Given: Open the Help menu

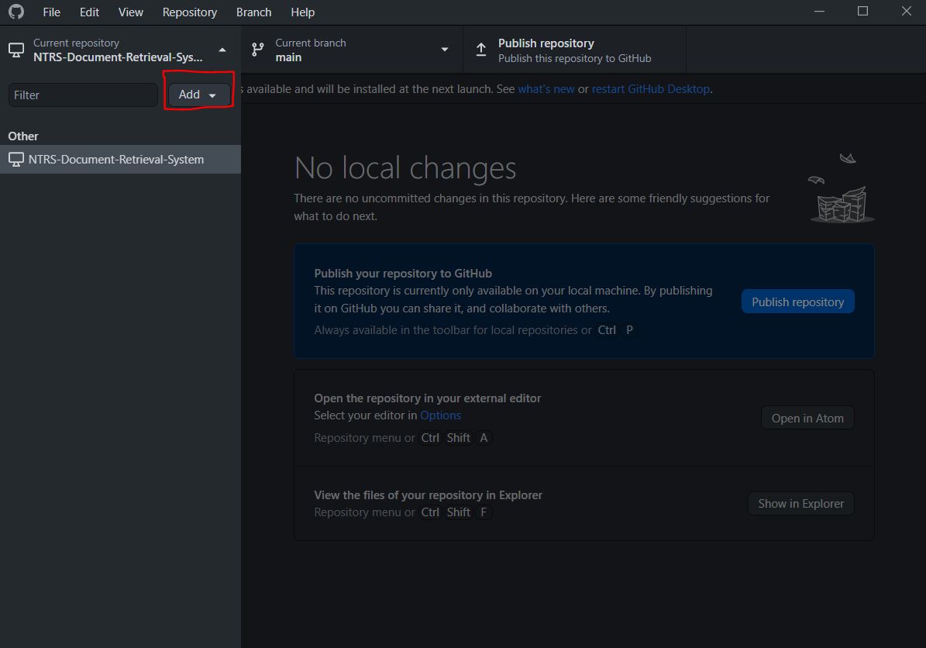Looking at the screenshot, I should [x=302, y=12].
